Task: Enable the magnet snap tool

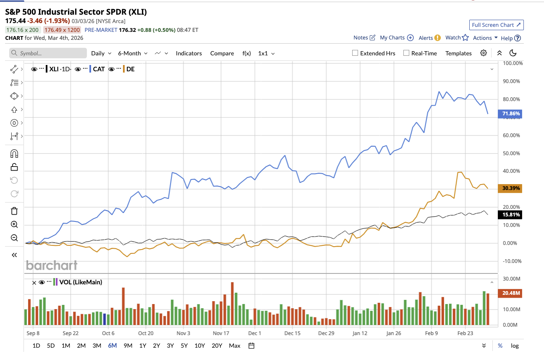Action: click(x=14, y=153)
